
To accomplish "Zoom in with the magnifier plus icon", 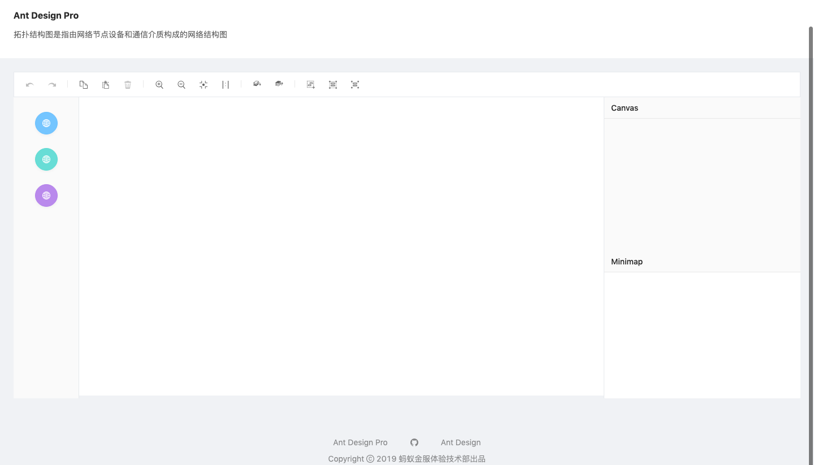I will click(x=159, y=85).
